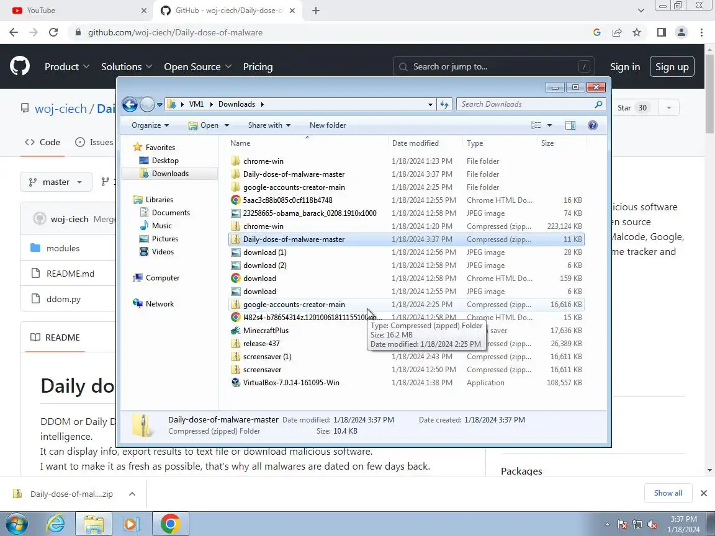Open download item options chevron
The image size is (715, 536).
point(132,494)
